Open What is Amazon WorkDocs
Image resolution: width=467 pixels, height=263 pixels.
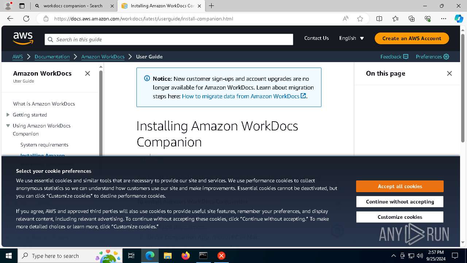point(44,104)
